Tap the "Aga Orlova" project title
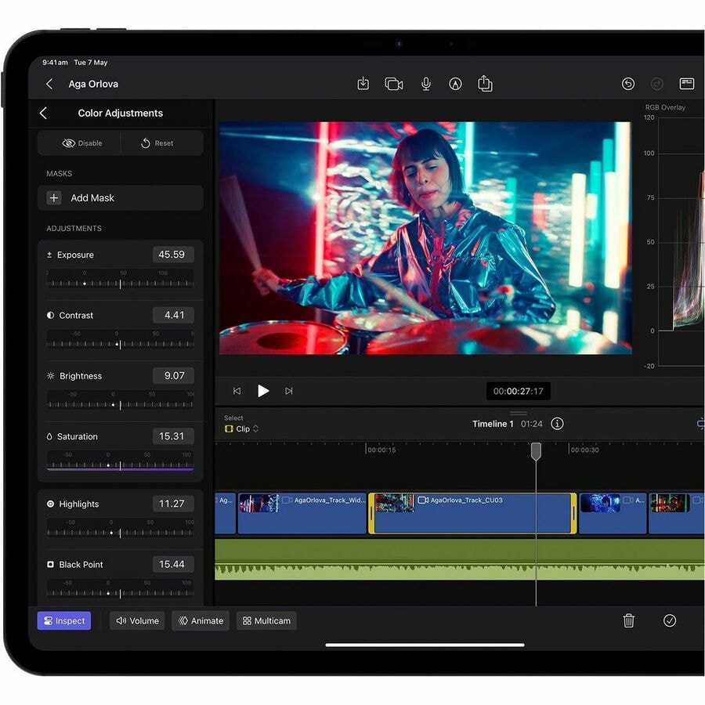Image resolution: width=705 pixels, height=705 pixels. point(93,84)
